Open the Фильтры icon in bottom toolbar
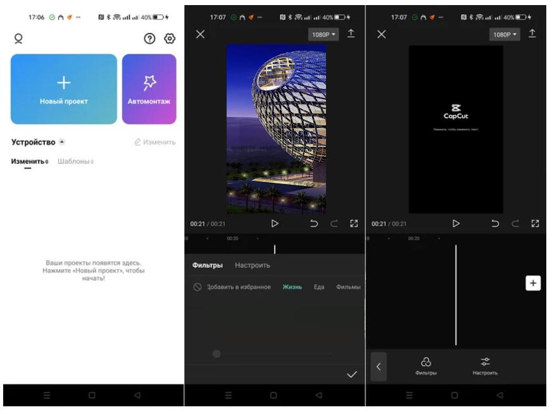The image size is (552, 412). [x=426, y=366]
